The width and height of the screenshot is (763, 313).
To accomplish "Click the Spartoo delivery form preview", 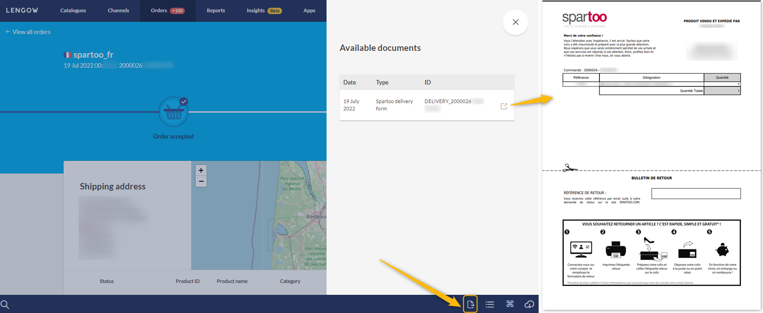I will pos(651,156).
